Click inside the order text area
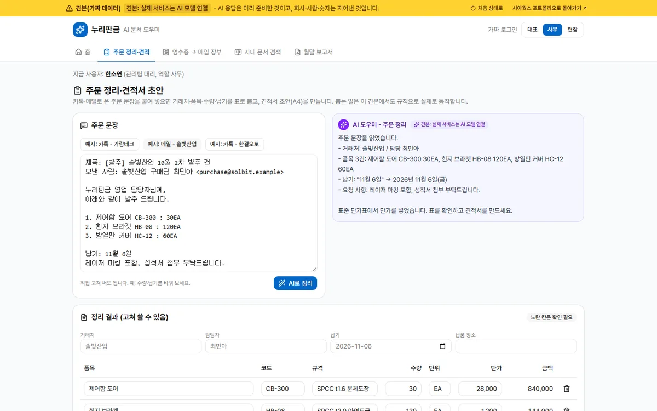Screen dimensions: 657x411 click(199, 213)
